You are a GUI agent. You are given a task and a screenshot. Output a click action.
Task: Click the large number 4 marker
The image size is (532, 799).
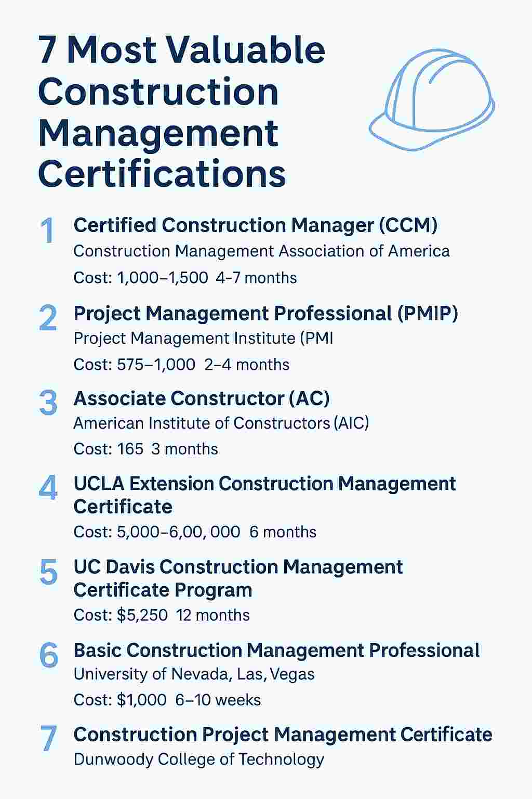click(48, 488)
